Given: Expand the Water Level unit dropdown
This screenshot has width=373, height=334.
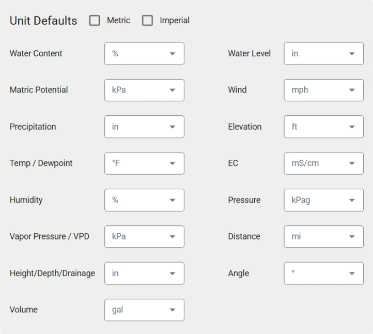Looking at the screenshot, I should click(323, 54).
